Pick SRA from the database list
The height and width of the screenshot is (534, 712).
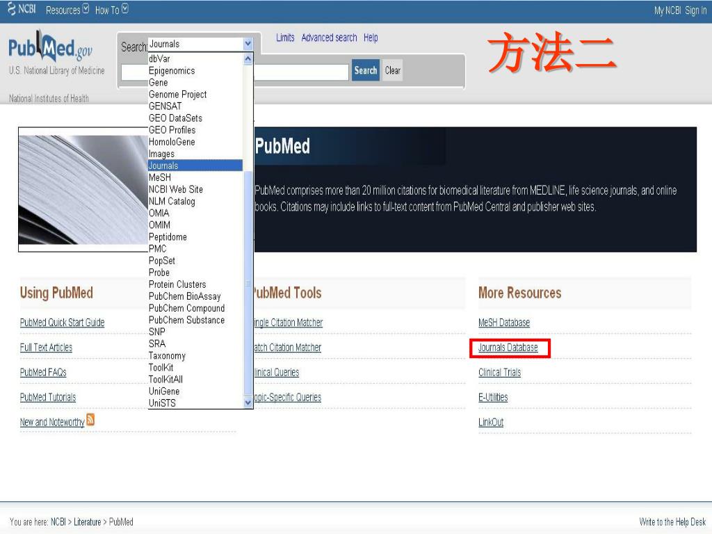click(x=195, y=343)
